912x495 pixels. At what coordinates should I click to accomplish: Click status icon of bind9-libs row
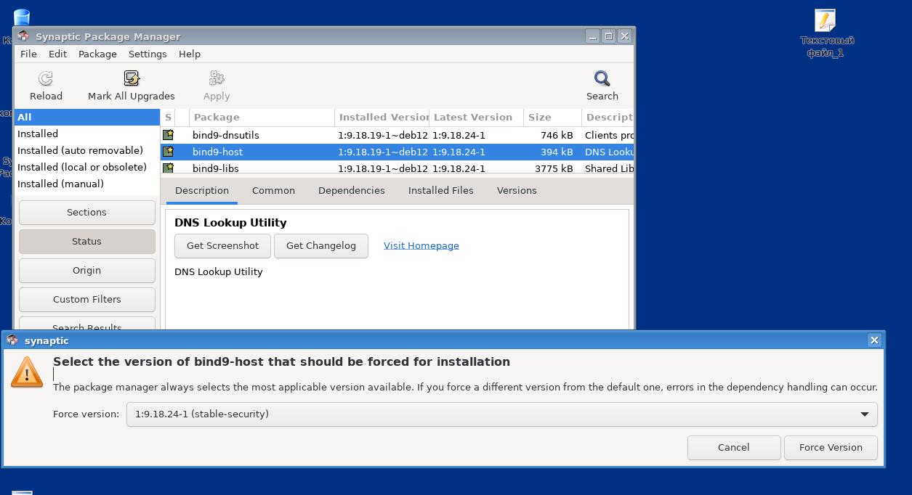click(168, 168)
